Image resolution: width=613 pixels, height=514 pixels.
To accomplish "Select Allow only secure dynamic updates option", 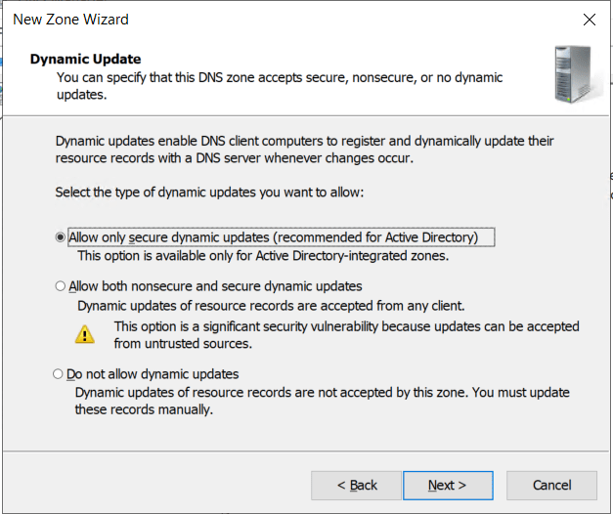I will coord(61,237).
